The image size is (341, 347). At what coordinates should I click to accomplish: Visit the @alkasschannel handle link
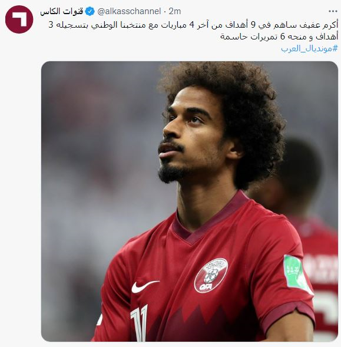coord(129,11)
